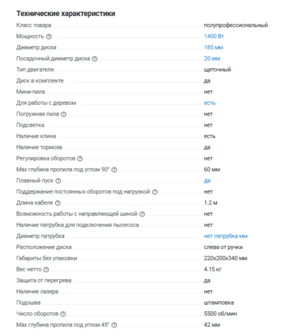Open the 1400 Вт power link

pos(214,36)
